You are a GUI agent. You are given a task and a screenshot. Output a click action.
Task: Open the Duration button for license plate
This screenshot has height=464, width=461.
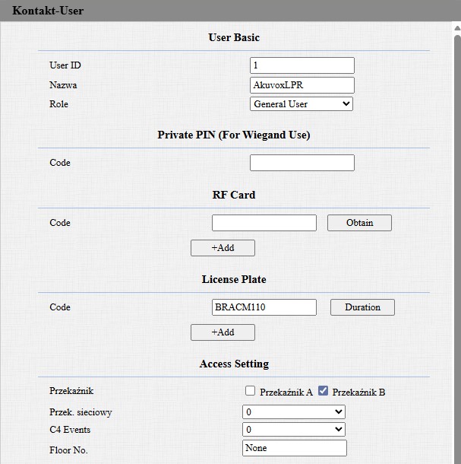(x=362, y=307)
